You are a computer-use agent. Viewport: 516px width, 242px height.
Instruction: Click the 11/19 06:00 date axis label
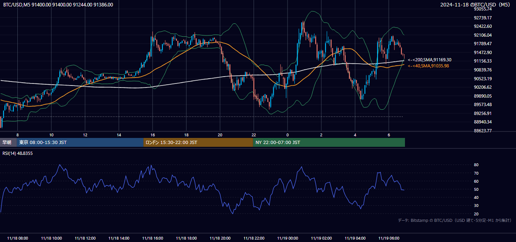coord(389,238)
